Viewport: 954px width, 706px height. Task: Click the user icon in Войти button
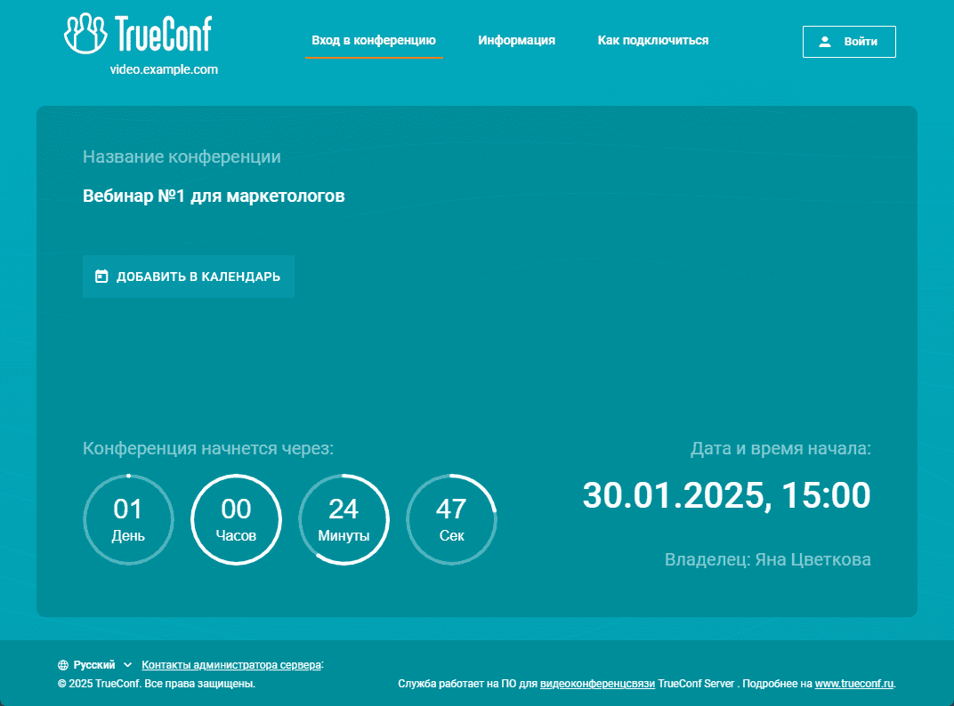coord(824,42)
